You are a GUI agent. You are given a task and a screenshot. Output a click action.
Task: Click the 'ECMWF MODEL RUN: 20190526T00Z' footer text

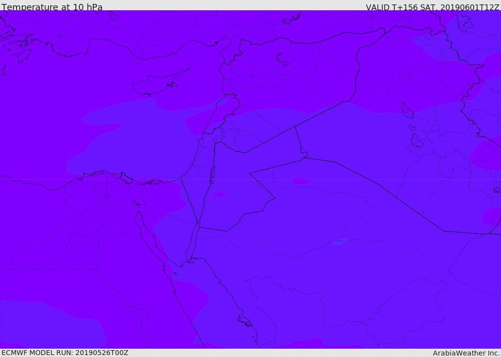coord(65,353)
